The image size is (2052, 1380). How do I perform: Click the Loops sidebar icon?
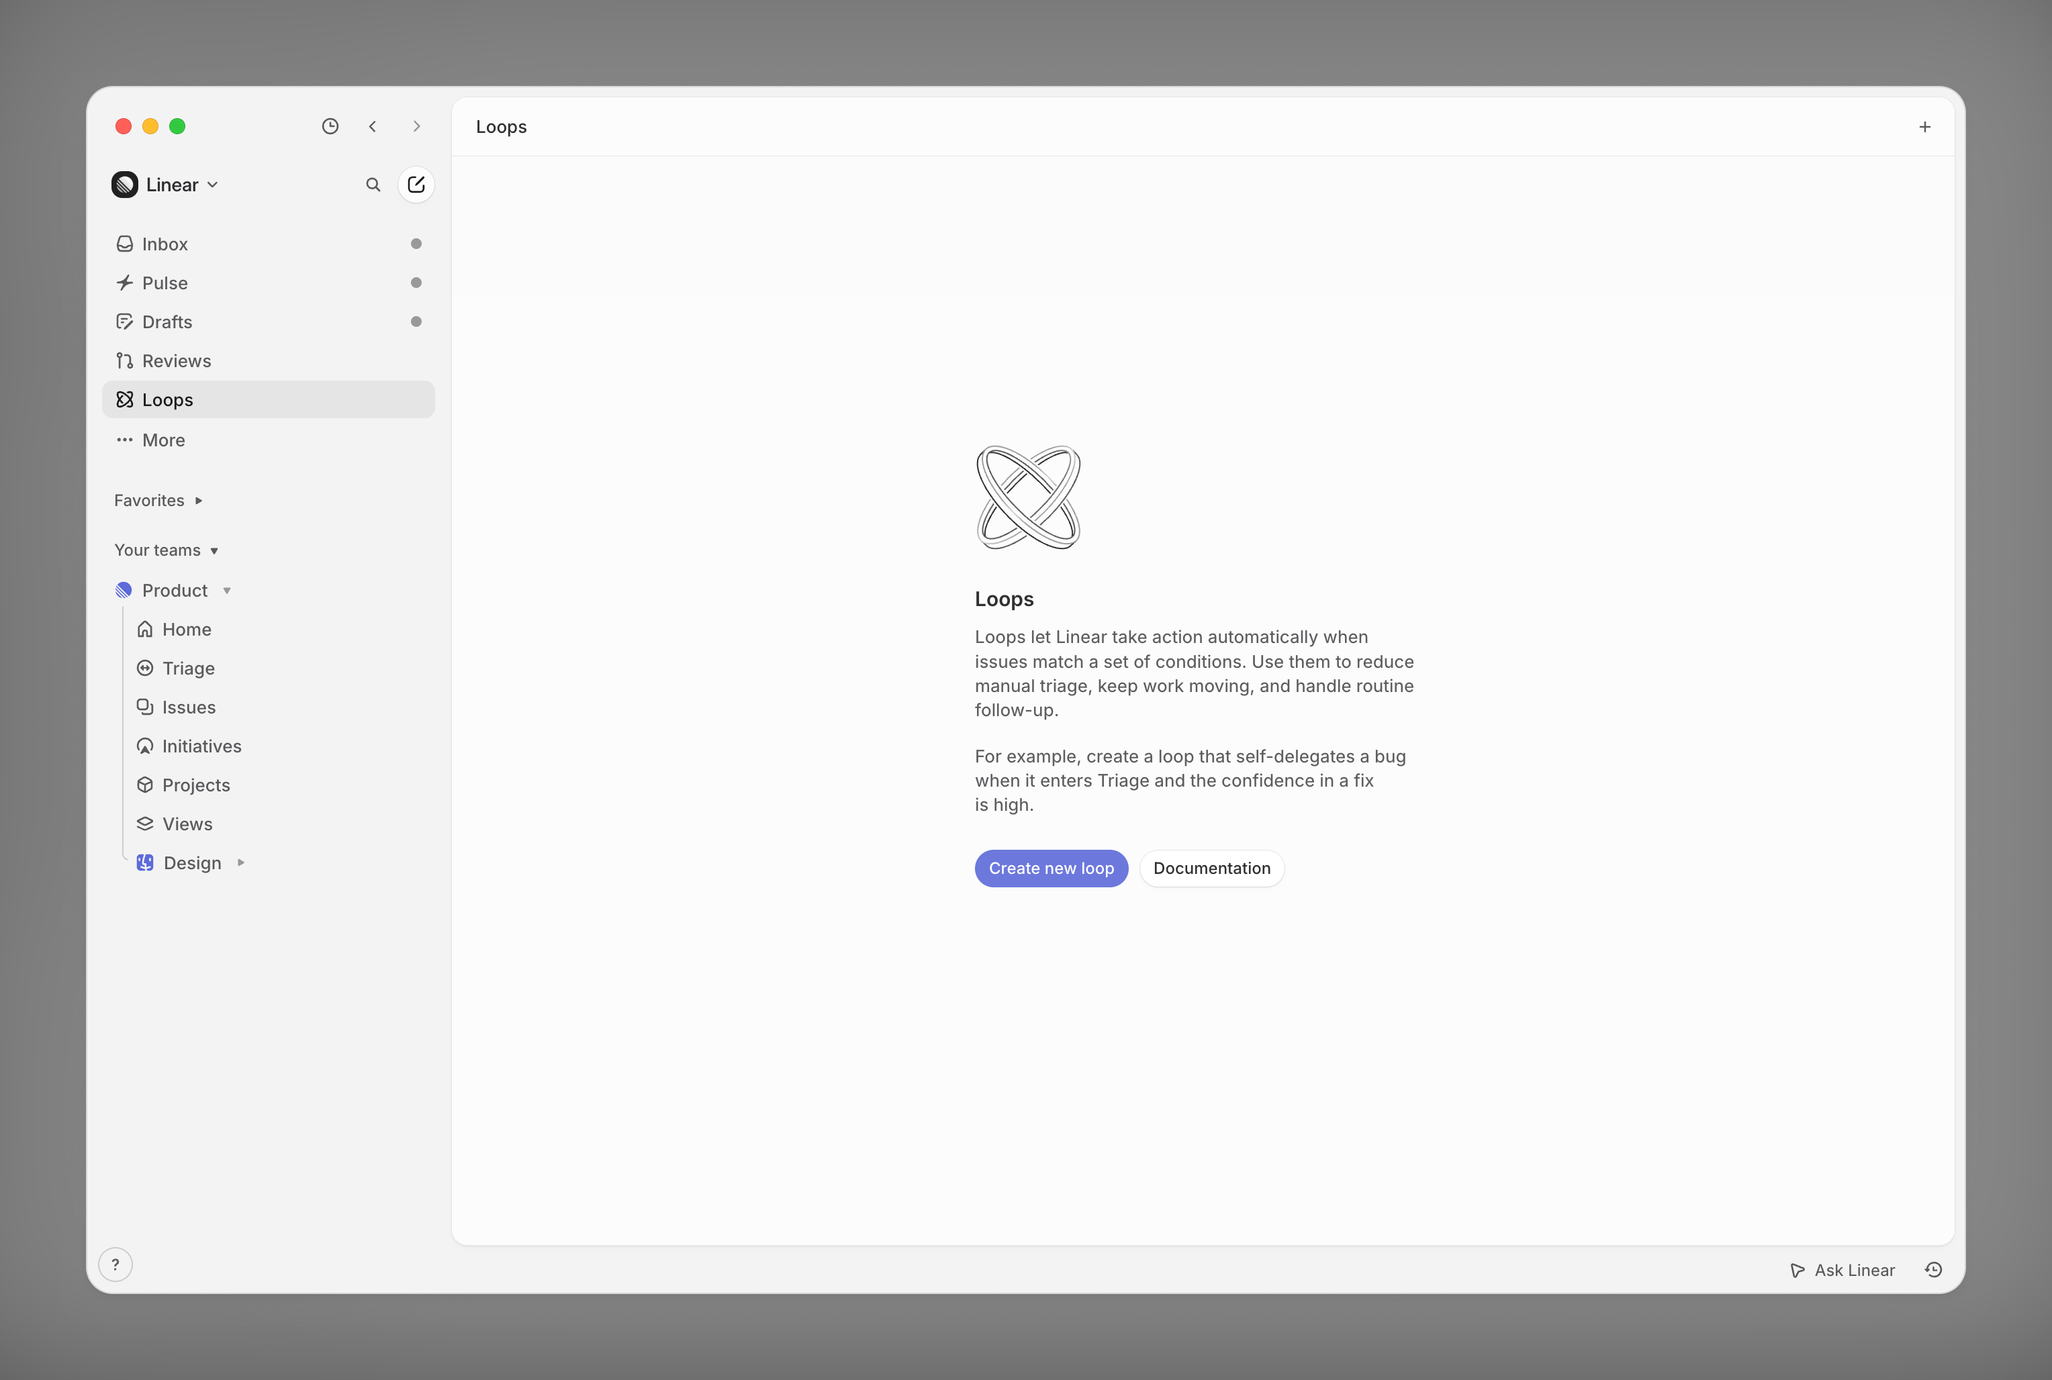125,399
